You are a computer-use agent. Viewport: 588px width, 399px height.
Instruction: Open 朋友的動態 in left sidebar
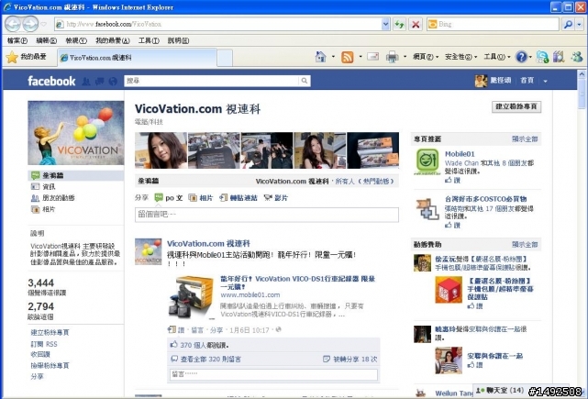coord(58,197)
